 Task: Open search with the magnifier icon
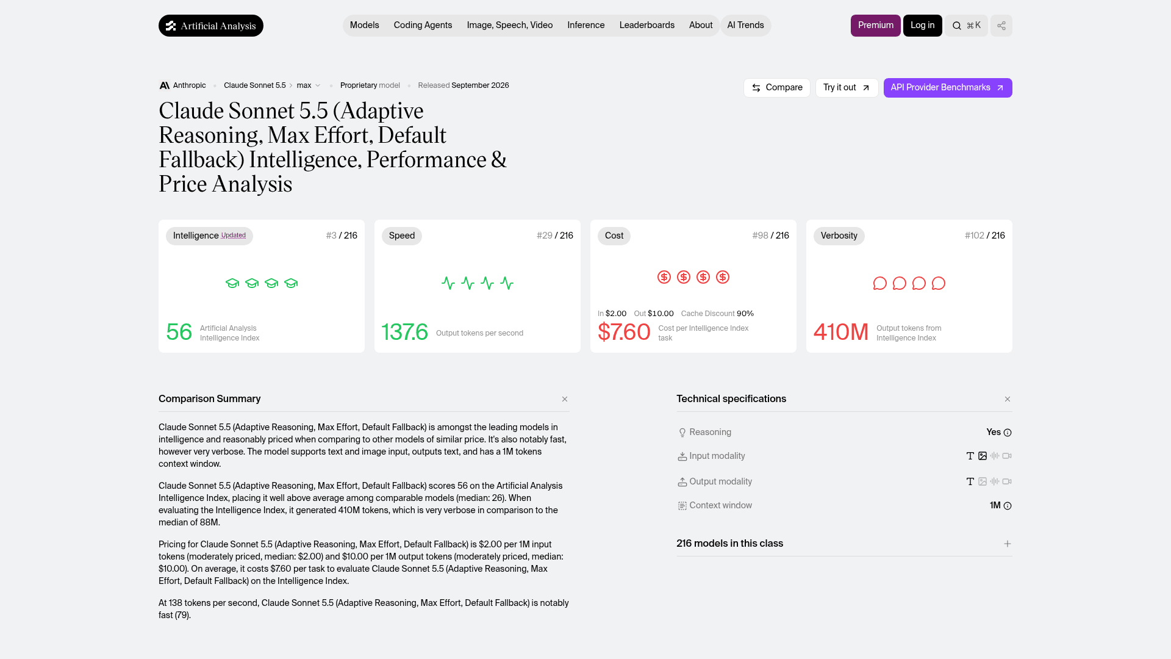[x=957, y=26]
